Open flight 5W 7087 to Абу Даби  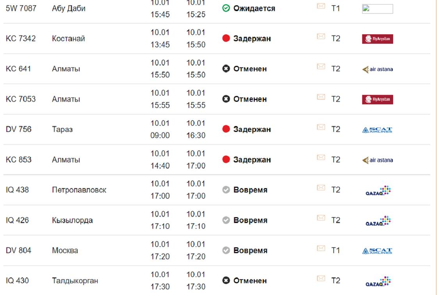(21, 8)
